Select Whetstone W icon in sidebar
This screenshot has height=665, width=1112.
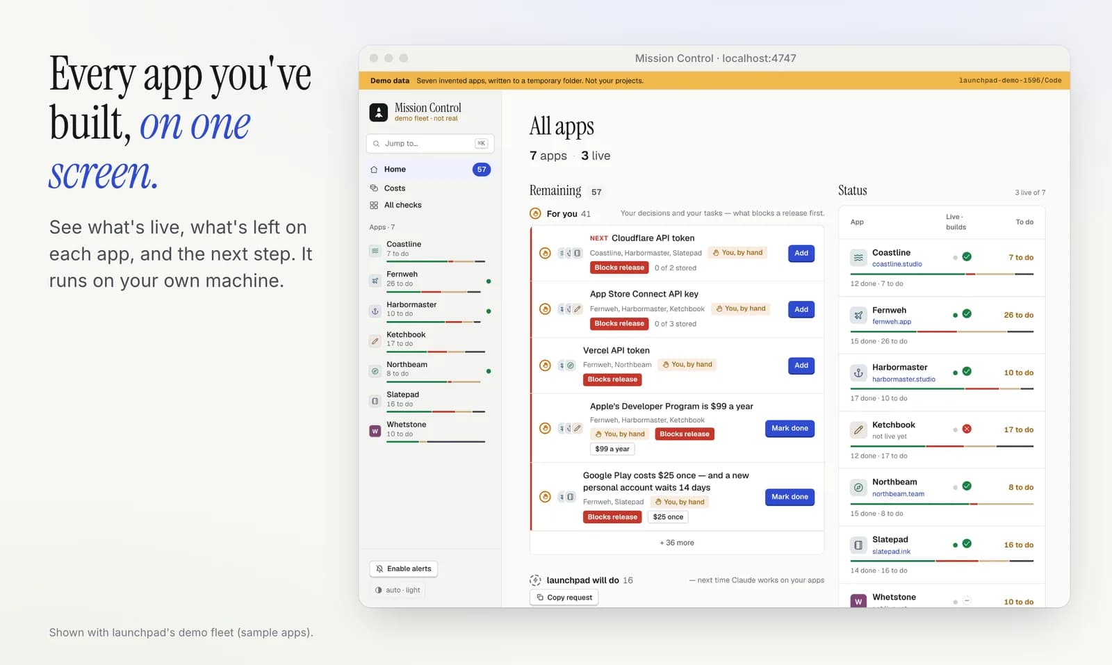click(x=375, y=431)
